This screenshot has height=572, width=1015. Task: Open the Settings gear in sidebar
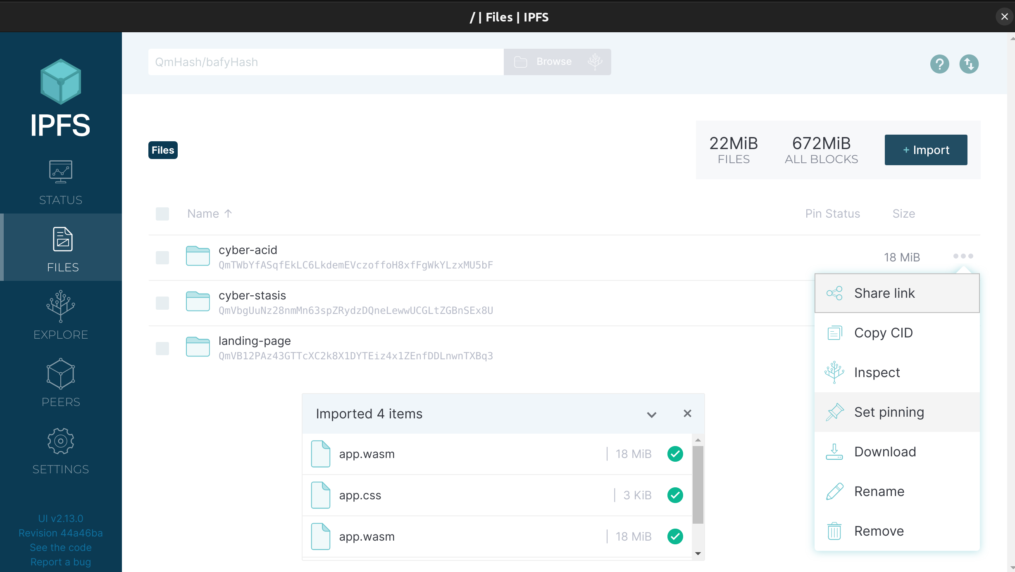click(x=61, y=451)
